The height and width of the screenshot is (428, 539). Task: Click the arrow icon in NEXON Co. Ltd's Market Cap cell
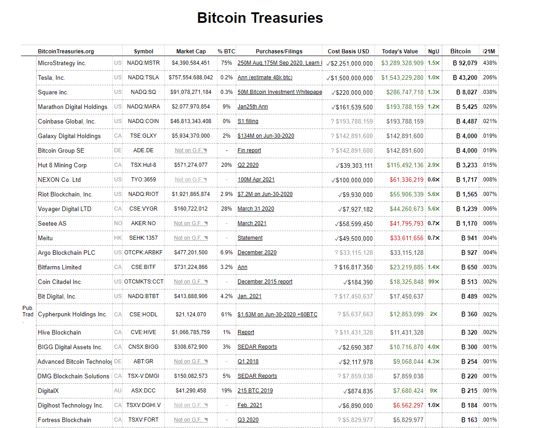[x=205, y=180]
